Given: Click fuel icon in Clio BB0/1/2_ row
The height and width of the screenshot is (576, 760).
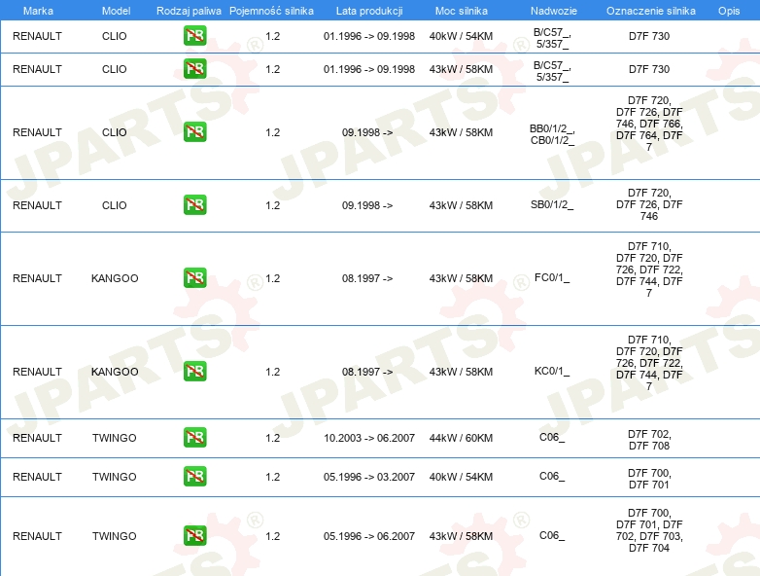Looking at the screenshot, I should pos(194,132).
